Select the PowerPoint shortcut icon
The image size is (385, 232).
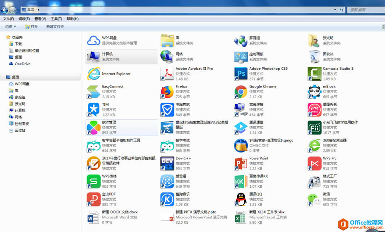pos(241,163)
